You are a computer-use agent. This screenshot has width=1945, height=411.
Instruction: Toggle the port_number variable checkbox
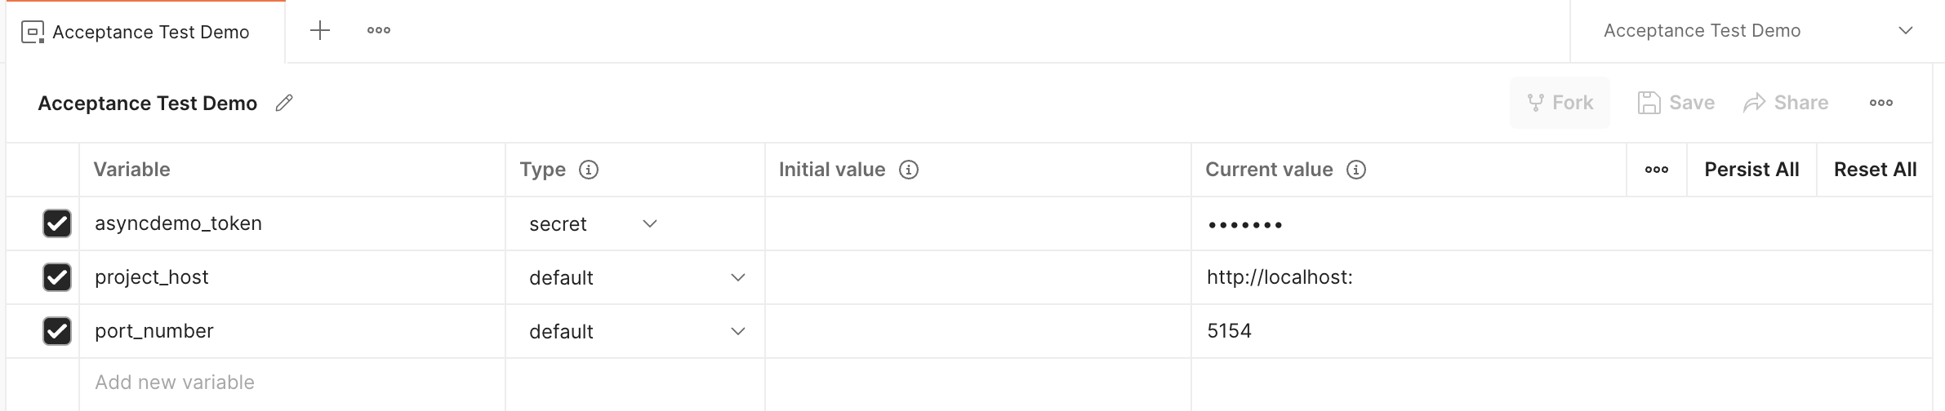pos(57,331)
